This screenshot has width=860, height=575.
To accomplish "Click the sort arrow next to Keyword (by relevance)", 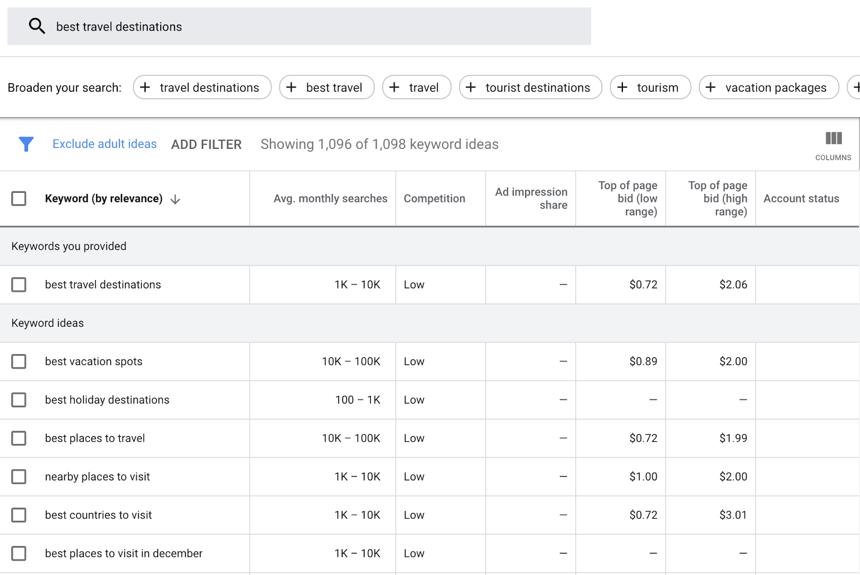I will pos(175,198).
